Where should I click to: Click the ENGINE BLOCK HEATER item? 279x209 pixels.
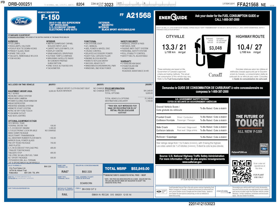[x=95, y=58]
